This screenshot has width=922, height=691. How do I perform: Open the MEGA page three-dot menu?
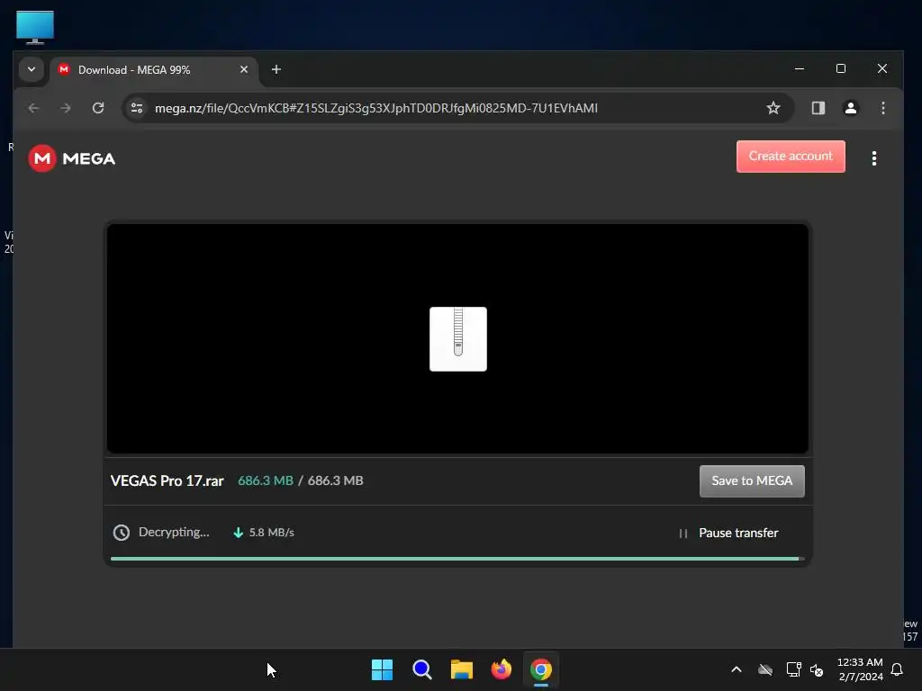click(873, 158)
